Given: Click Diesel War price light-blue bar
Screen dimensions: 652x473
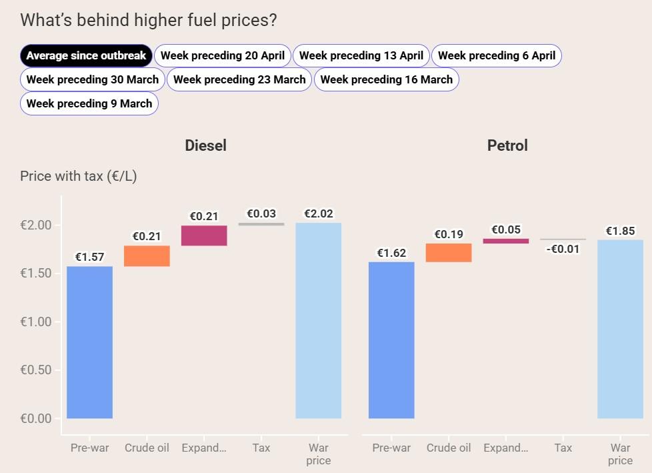Looking at the screenshot, I should pyautogui.click(x=318, y=320).
